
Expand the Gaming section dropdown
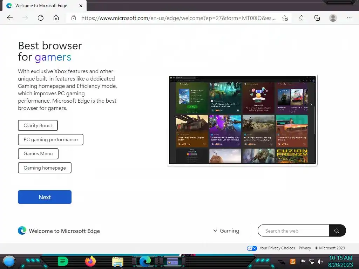point(226,230)
